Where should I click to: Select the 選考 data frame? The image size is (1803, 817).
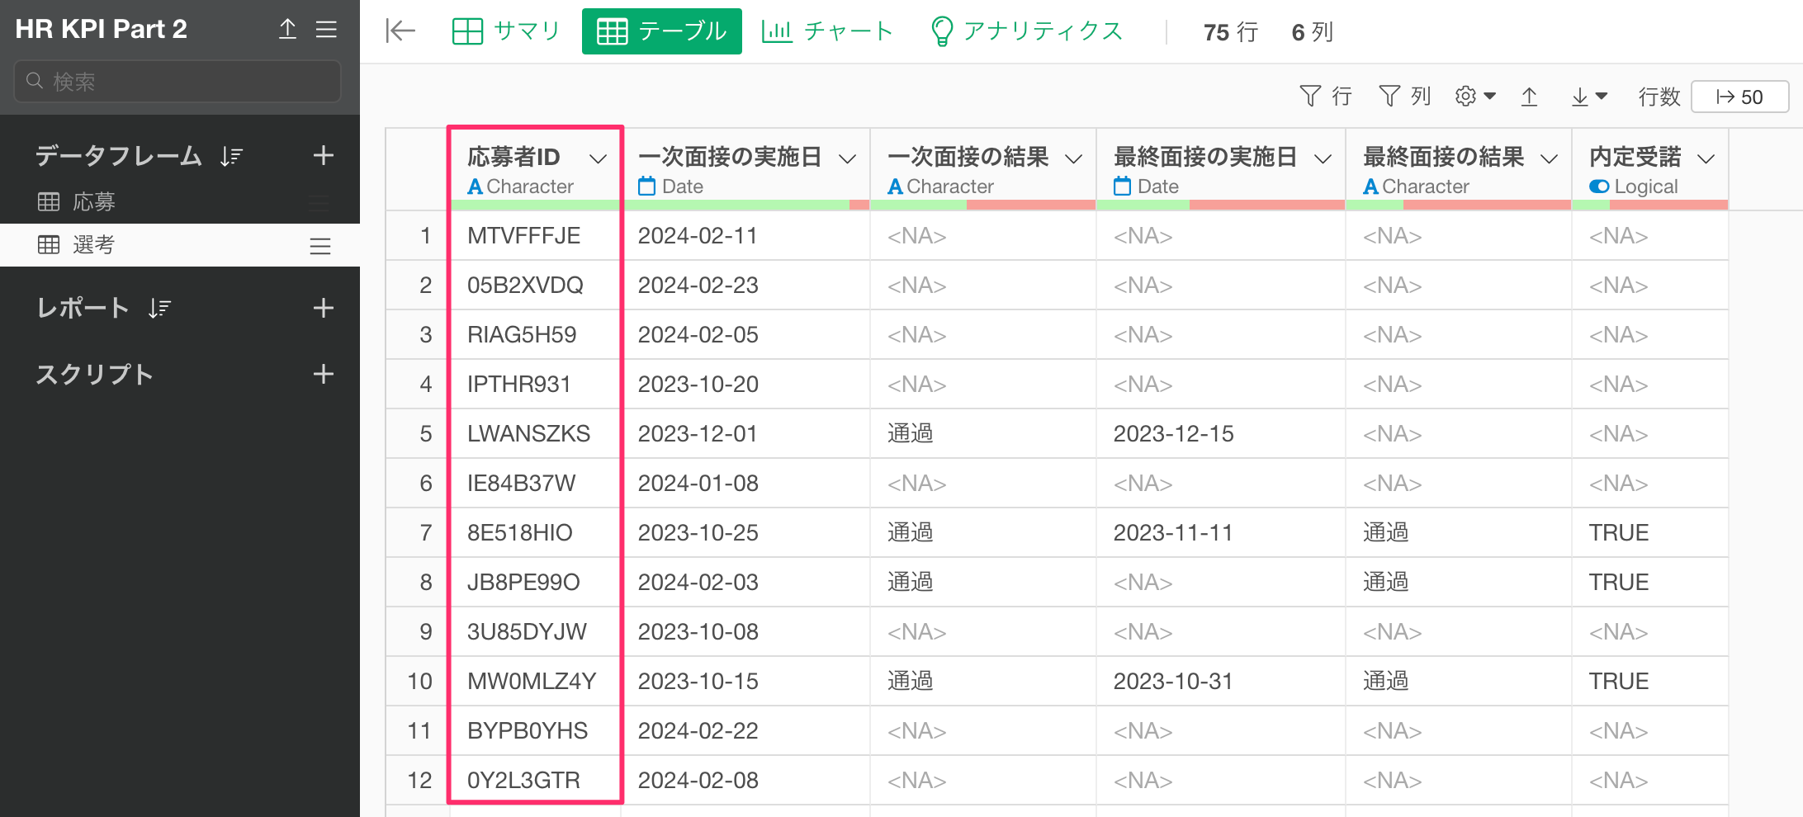coord(180,245)
